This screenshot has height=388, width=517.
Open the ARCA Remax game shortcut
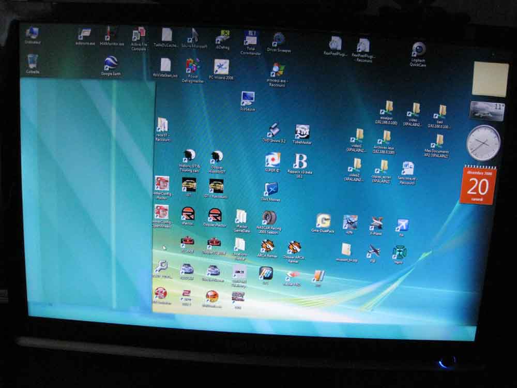[267, 249]
